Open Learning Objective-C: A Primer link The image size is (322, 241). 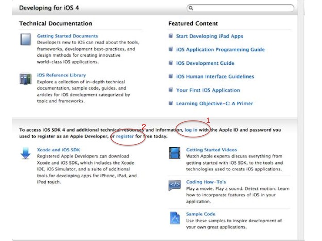(214, 103)
